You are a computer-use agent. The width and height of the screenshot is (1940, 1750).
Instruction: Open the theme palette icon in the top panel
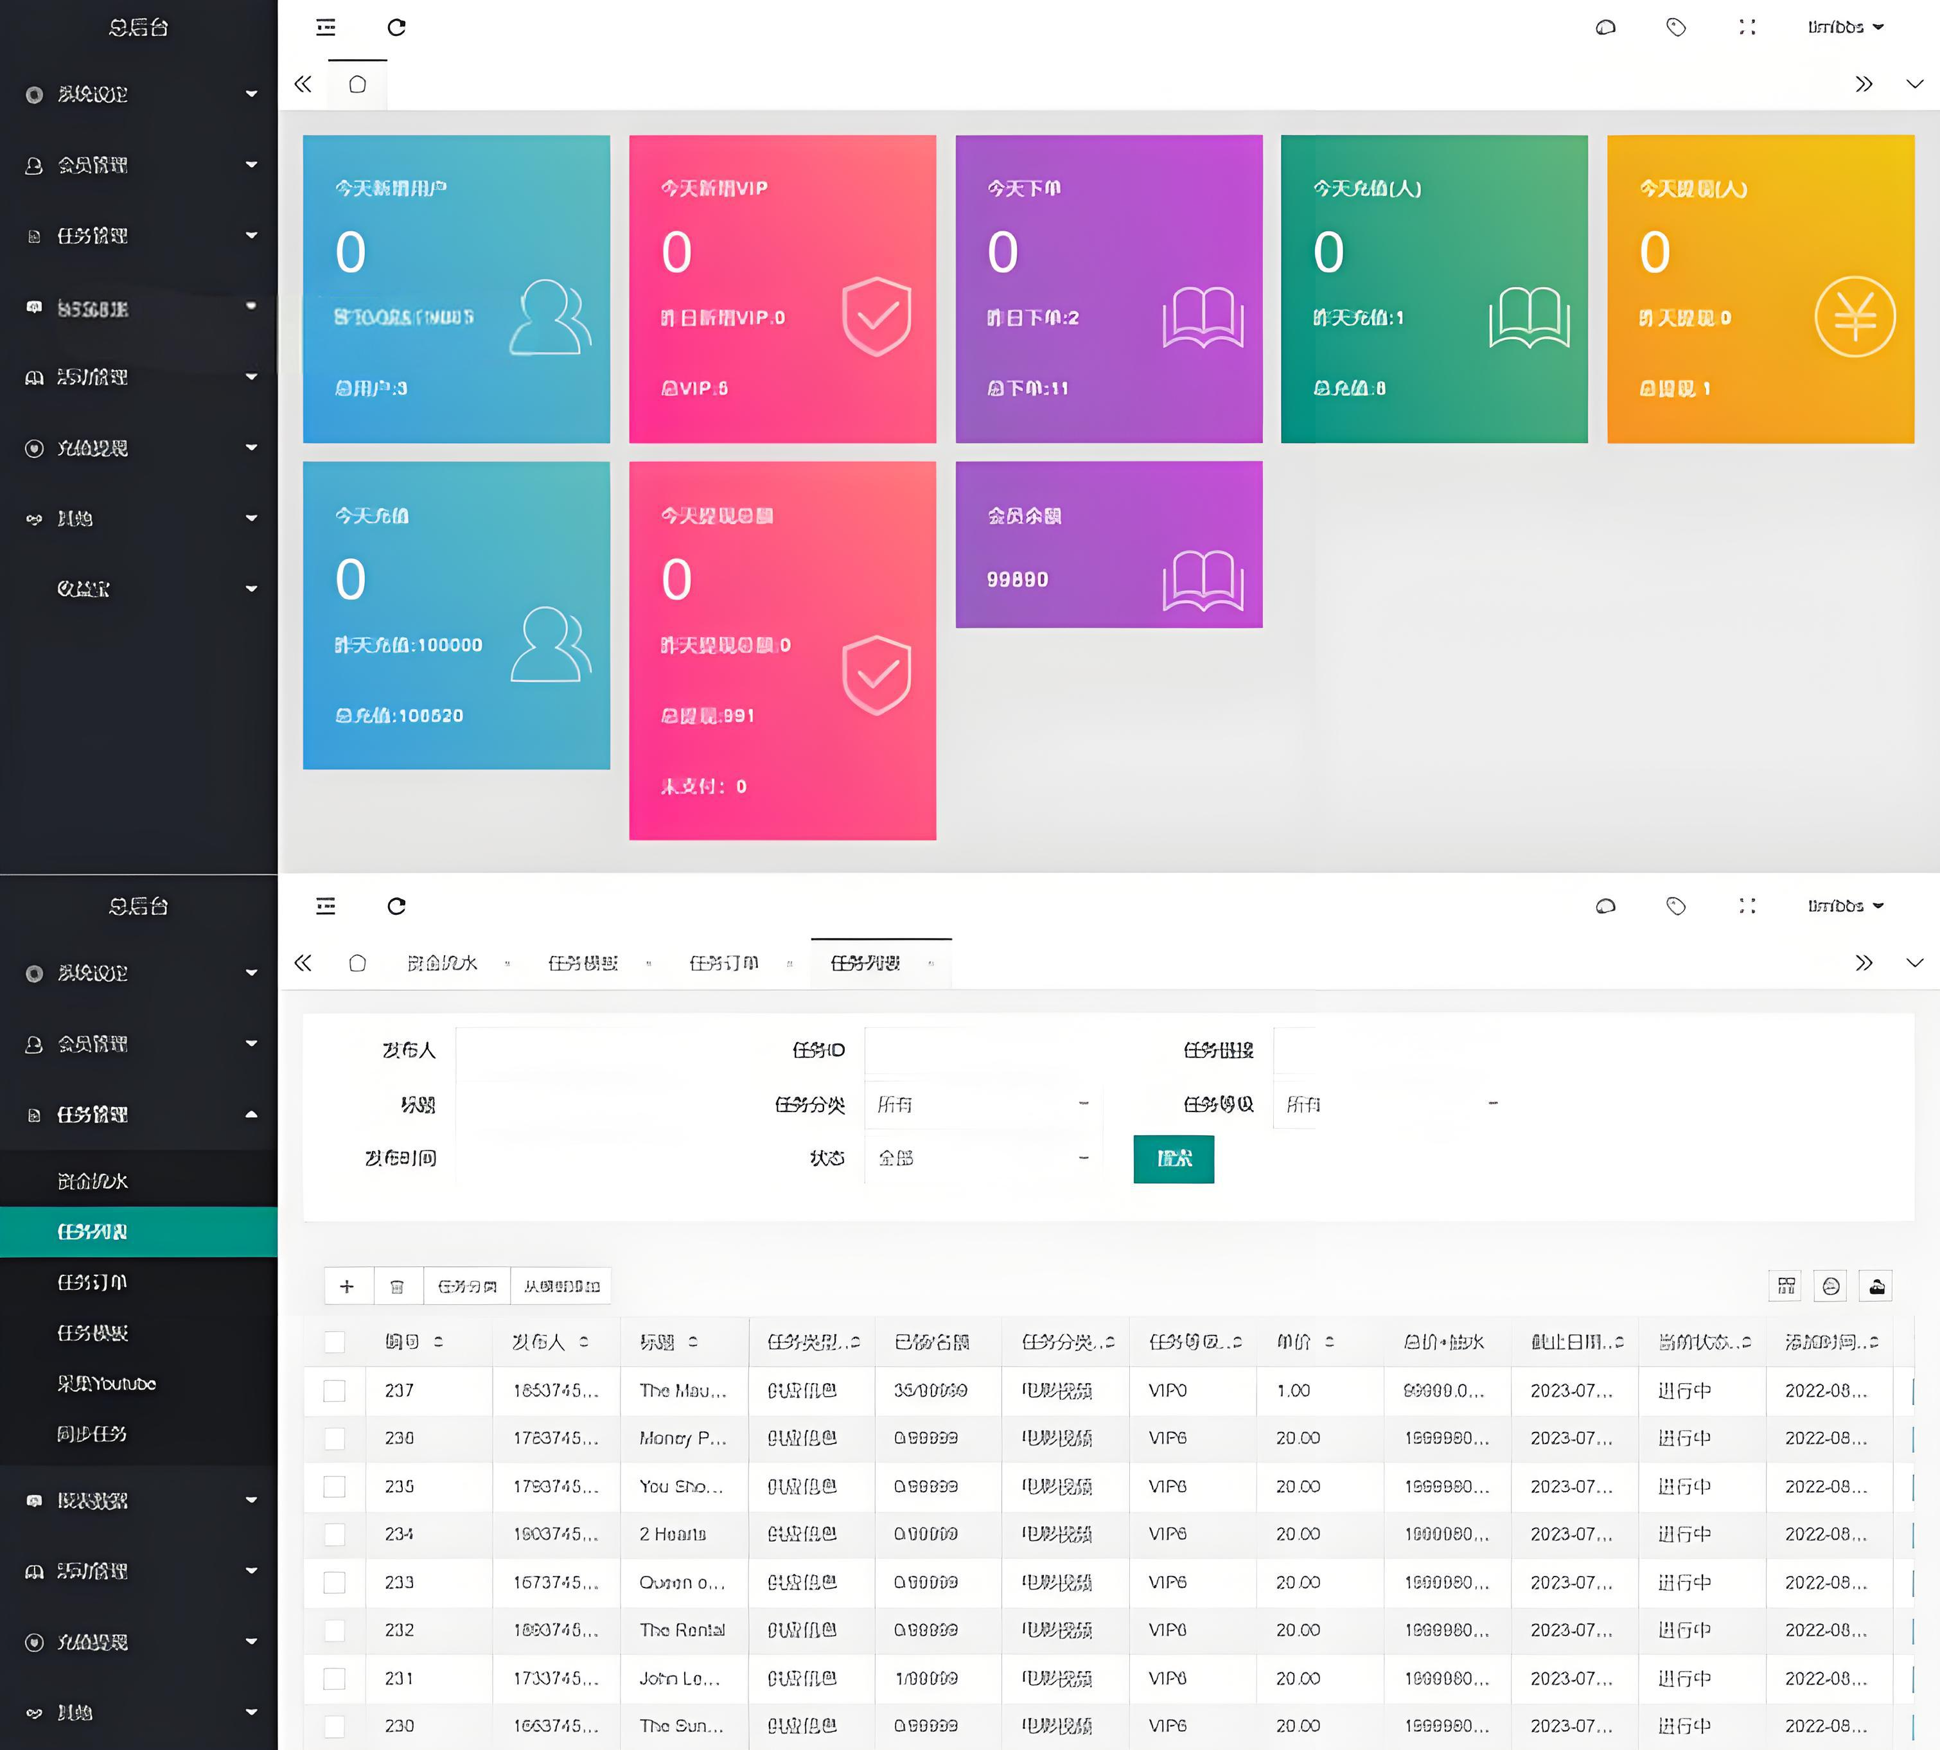point(1605,27)
